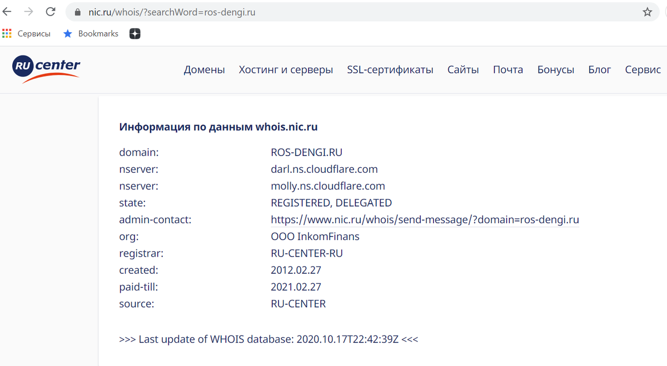Go back with the browser back arrow
Viewport: 667px width, 366px height.
tap(7, 12)
